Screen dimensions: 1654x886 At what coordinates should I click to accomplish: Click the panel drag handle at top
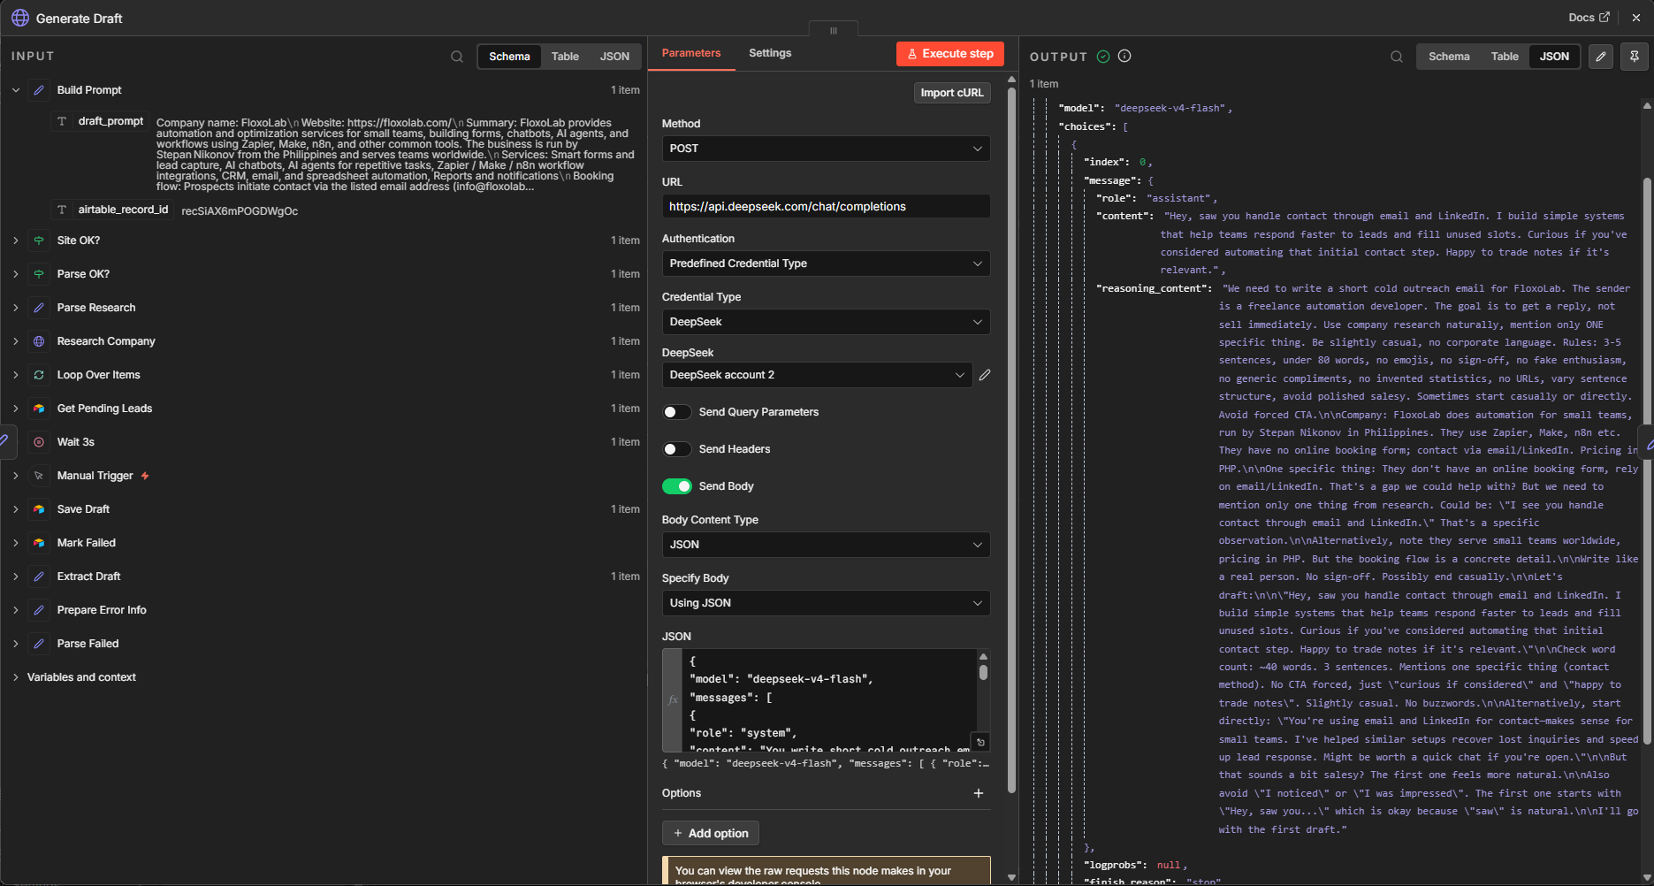(833, 30)
